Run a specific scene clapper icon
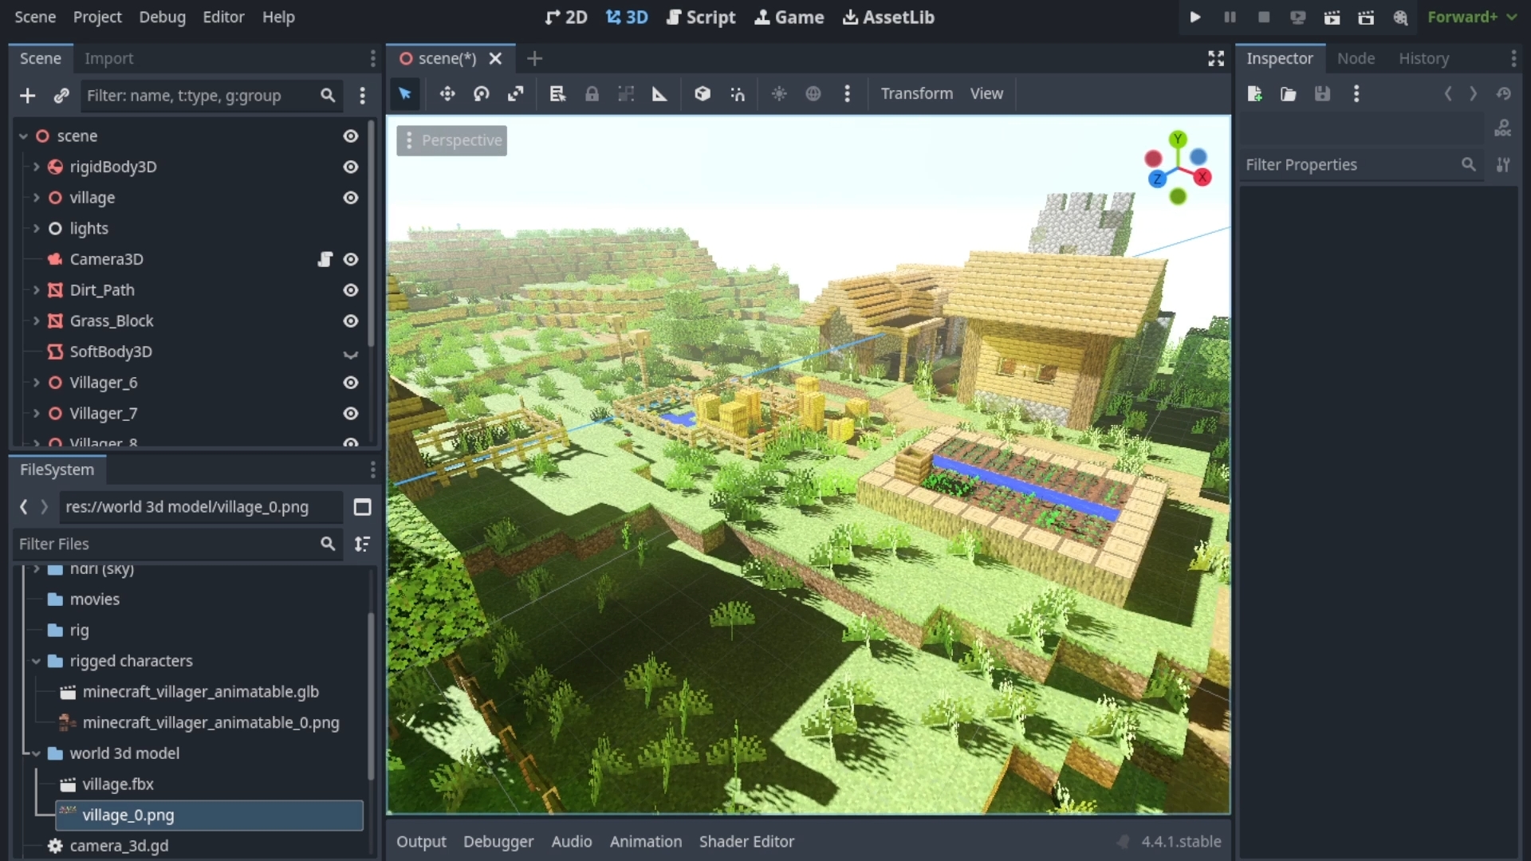1531x861 pixels. point(1366,17)
